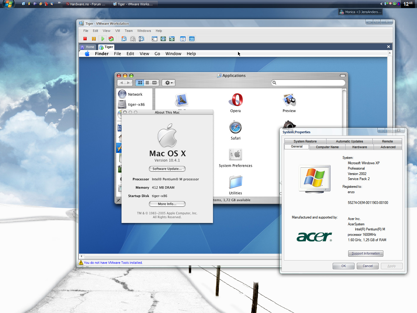The height and width of the screenshot is (313, 417).
Task: Open the Finder Action gear dropdown
Action: pos(169,83)
